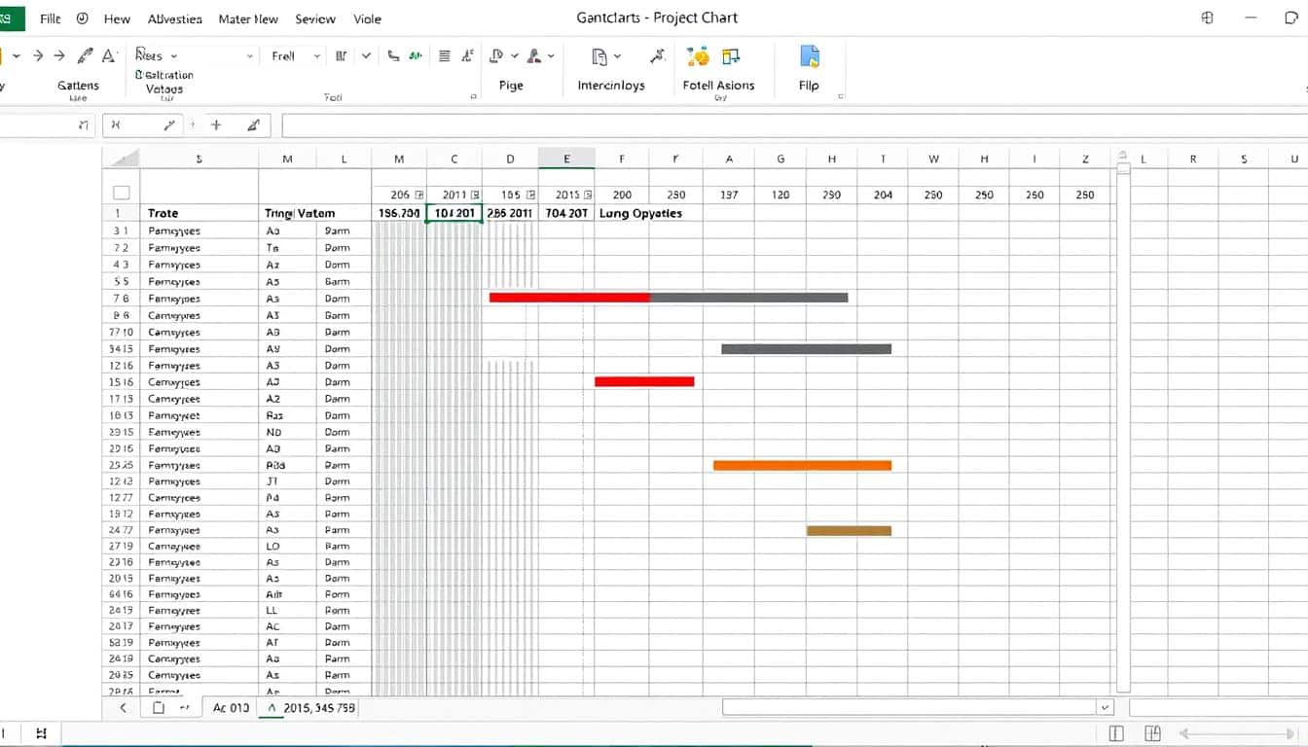Screen dimensions: 1308x747
Task: Click the formula bar input field
Action: [x=794, y=124]
